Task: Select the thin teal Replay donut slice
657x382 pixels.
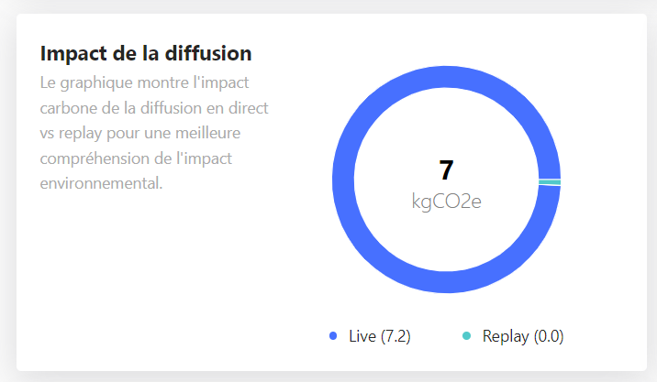Action: 550,181
